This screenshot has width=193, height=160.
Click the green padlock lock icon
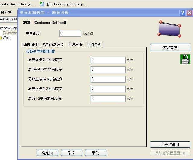point(185,59)
